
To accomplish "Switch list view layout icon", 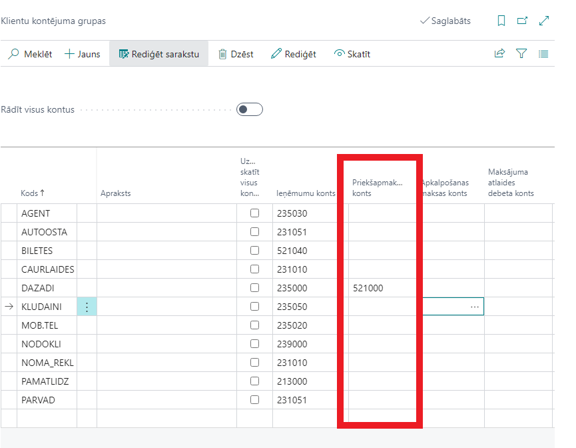I will (x=543, y=54).
